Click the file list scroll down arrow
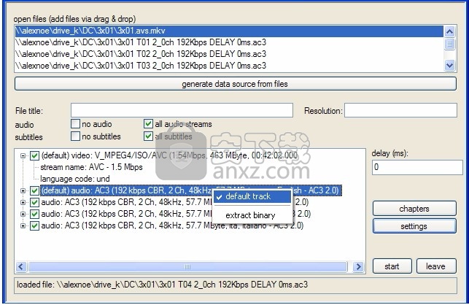The height and width of the screenshot is (305, 469). pos(449,65)
